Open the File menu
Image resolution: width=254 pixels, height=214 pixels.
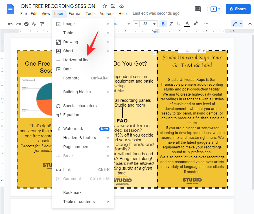(23, 14)
